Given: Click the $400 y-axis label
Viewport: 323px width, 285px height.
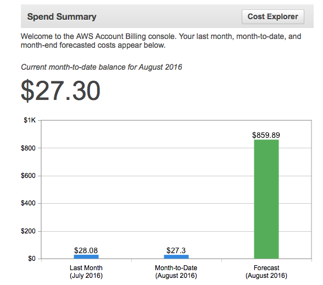Looking at the screenshot, I should point(28,203).
